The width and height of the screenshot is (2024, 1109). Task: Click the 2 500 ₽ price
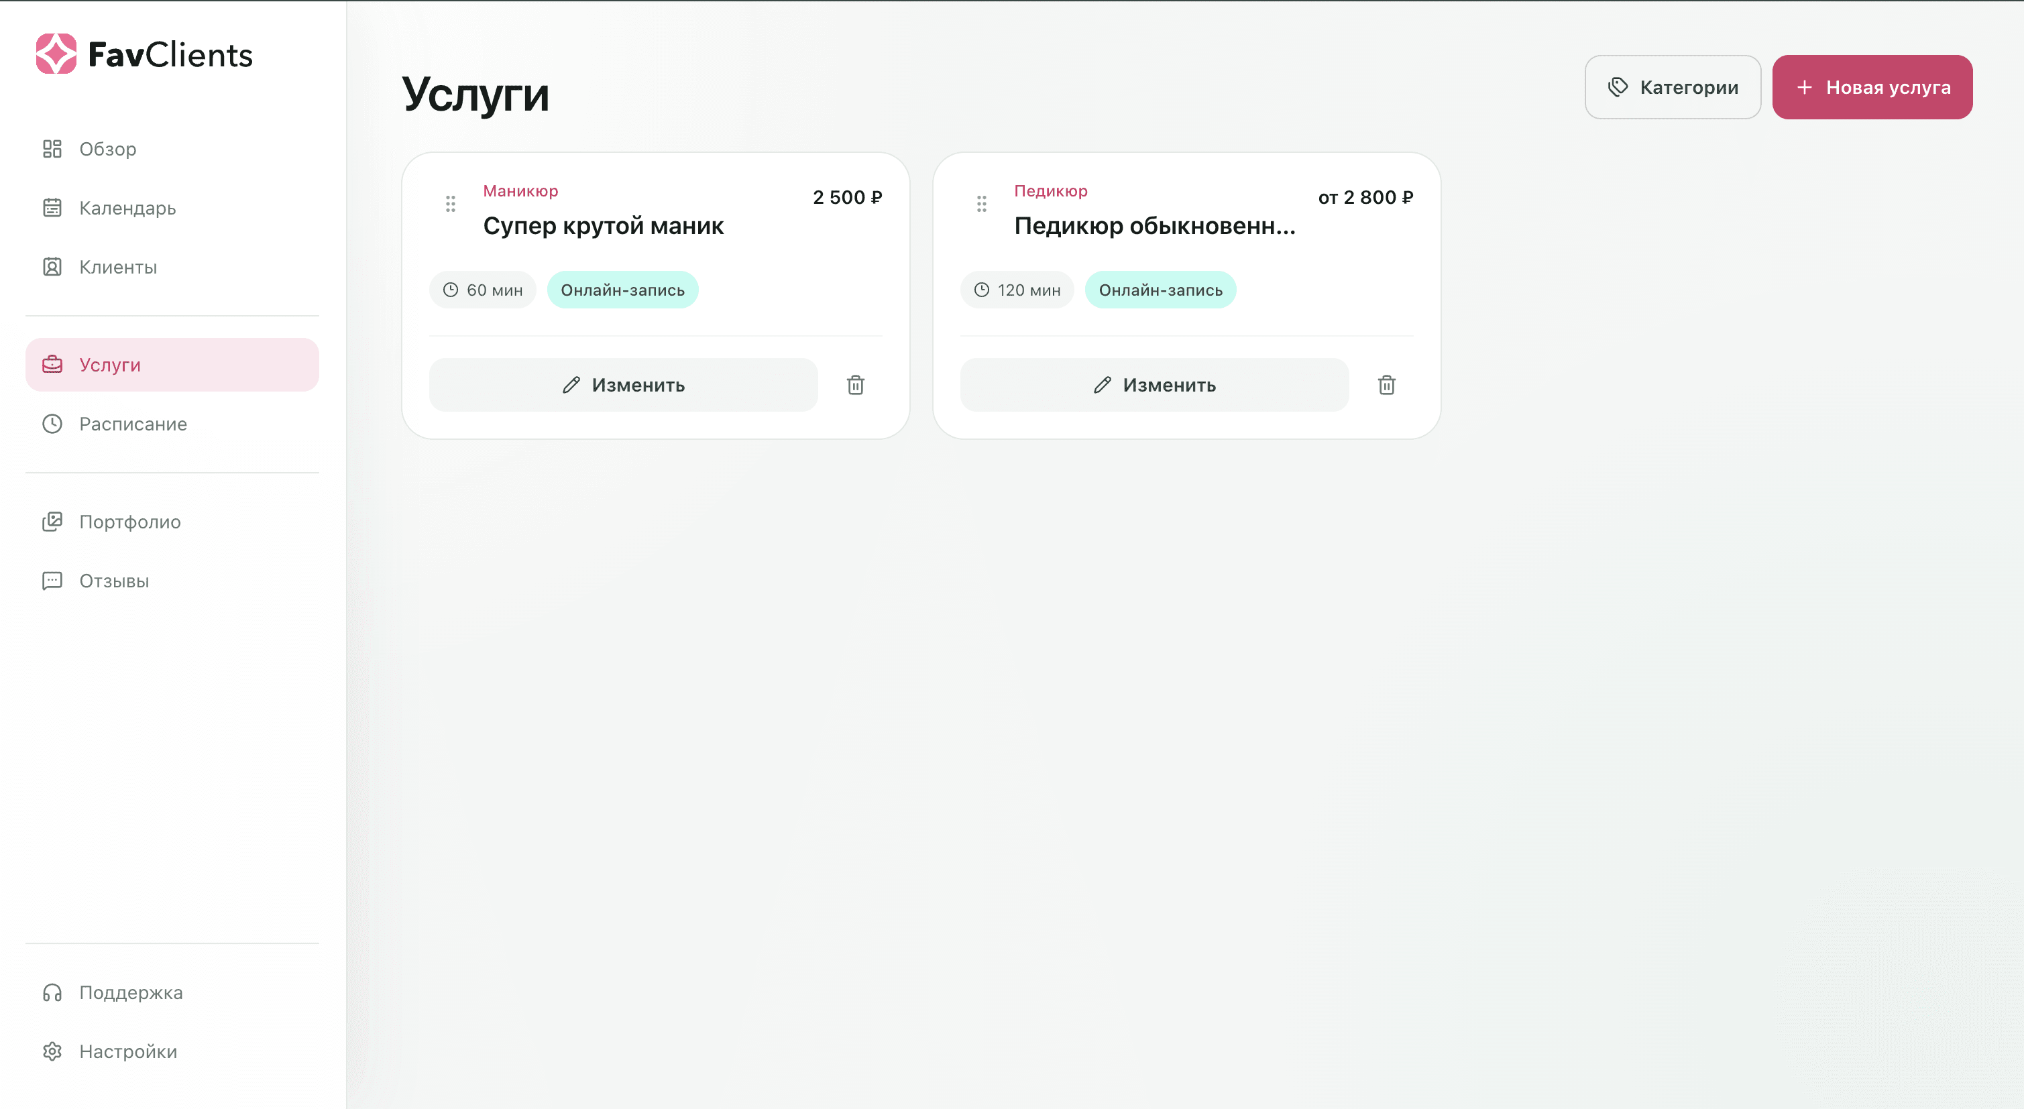(847, 197)
